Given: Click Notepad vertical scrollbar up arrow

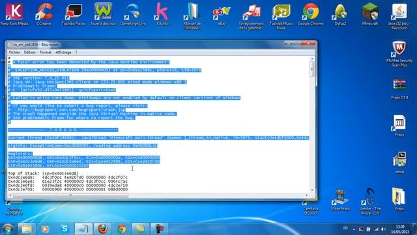Looking at the screenshot, I should [312, 59].
